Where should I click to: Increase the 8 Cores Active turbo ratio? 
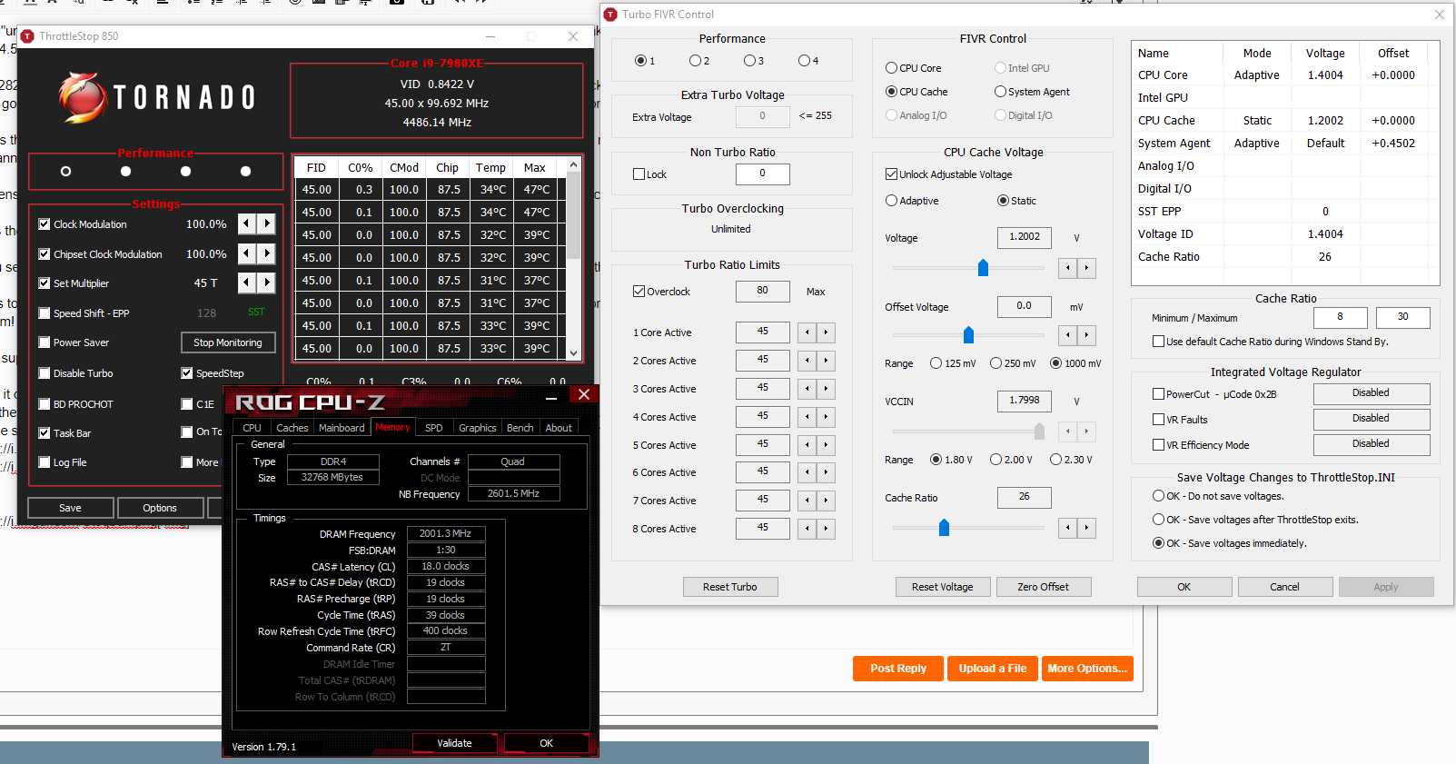(x=826, y=529)
